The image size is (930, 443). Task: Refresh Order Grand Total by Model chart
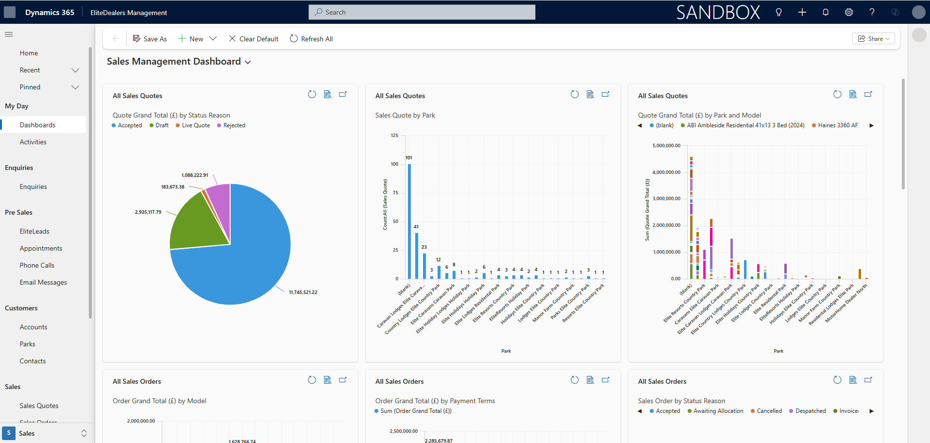coord(312,380)
